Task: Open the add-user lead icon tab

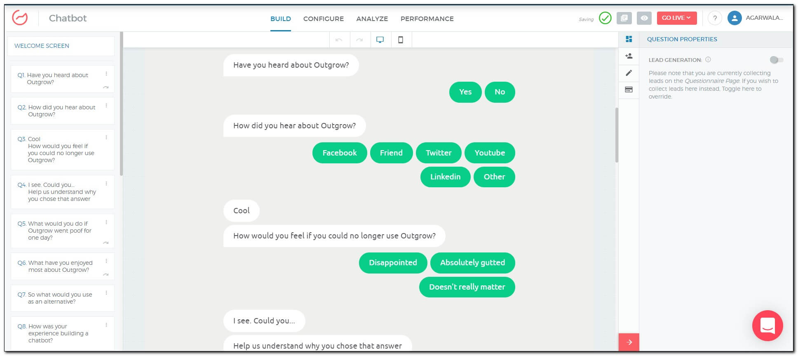Action: tap(629, 56)
